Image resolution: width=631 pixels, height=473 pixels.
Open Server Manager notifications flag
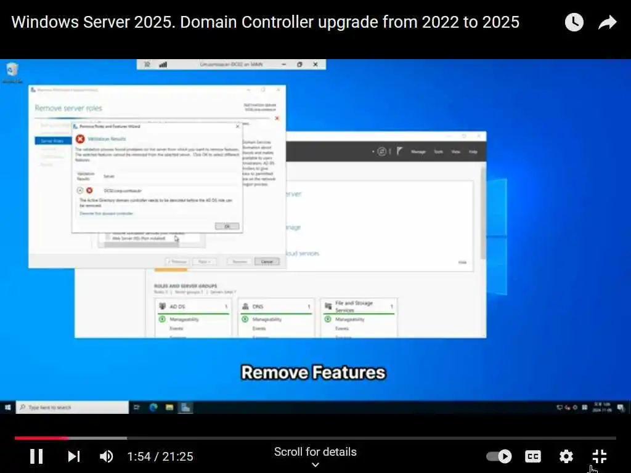399,152
